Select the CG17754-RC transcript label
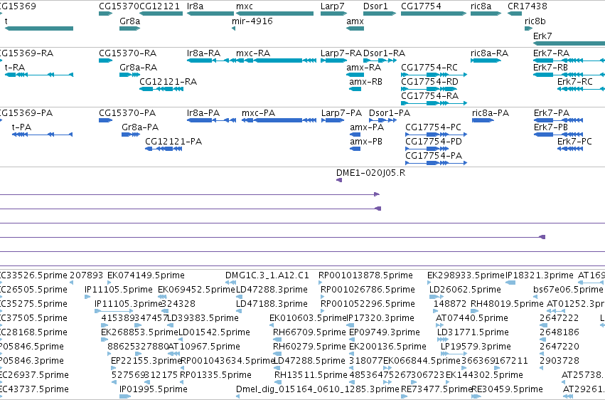Image resolution: width=605 pixels, height=400 pixels. (429, 68)
